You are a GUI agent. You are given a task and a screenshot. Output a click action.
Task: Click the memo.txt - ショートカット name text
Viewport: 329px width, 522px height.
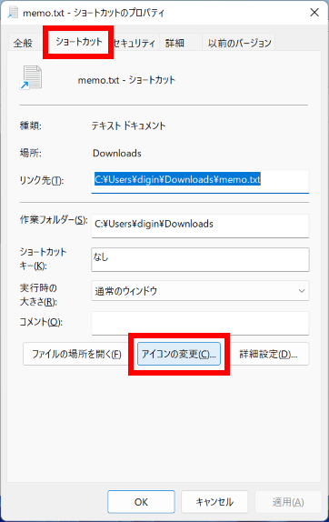126,80
